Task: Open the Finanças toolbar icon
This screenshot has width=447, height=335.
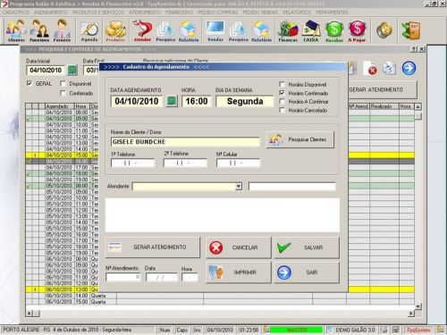Action: point(288,30)
